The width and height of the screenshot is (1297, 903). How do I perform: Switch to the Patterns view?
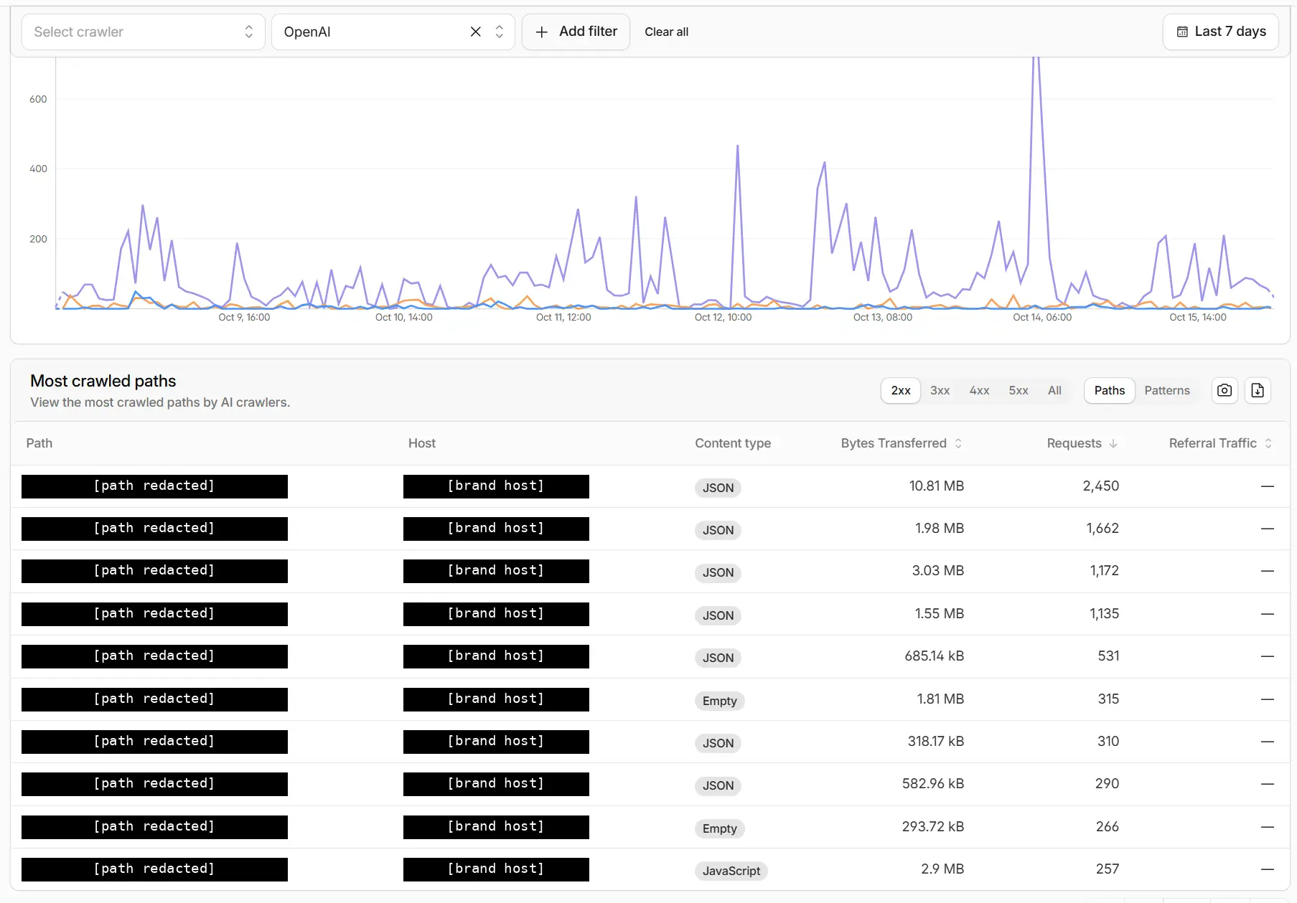pyautogui.click(x=1167, y=390)
